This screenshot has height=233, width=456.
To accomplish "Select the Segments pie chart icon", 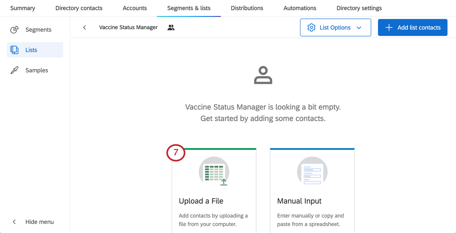I will (x=14, y=29).
